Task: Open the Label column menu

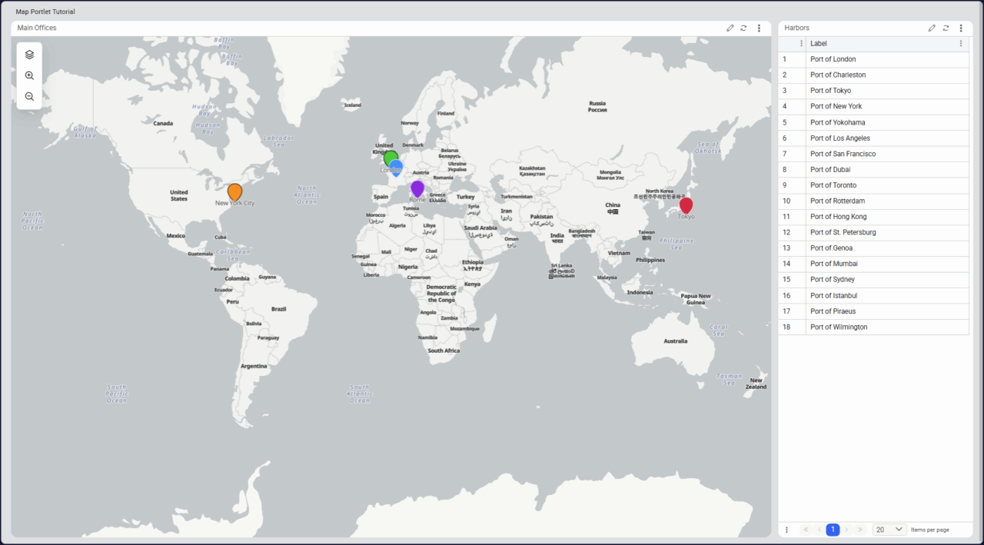Action: tap(960, 44)
